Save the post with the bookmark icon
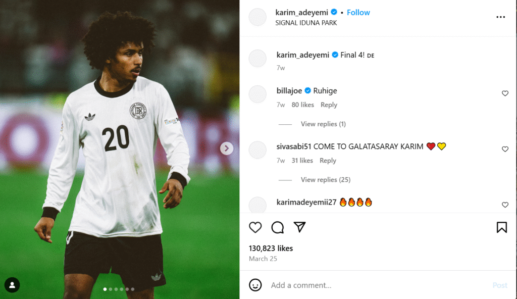Image resolution: width=517 pixels, height=299 pixels. pos(501,228)
